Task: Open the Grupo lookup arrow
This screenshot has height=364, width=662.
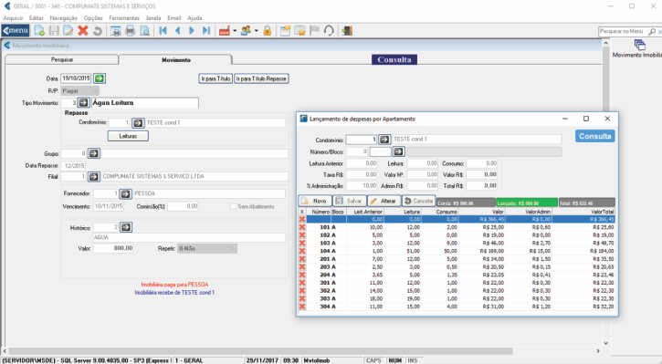Action: pyautogui.click(x=94, y=153)
